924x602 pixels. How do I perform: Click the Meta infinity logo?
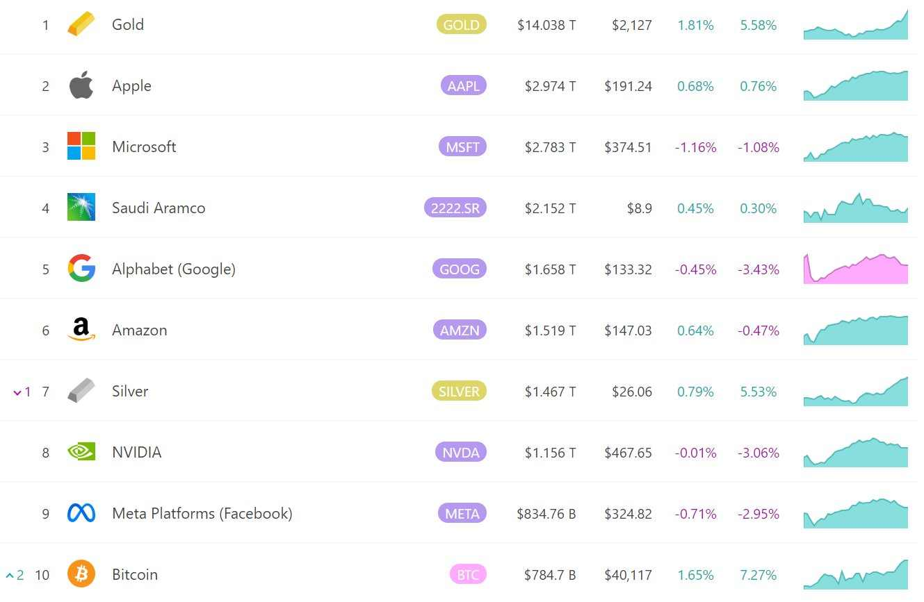81,513
